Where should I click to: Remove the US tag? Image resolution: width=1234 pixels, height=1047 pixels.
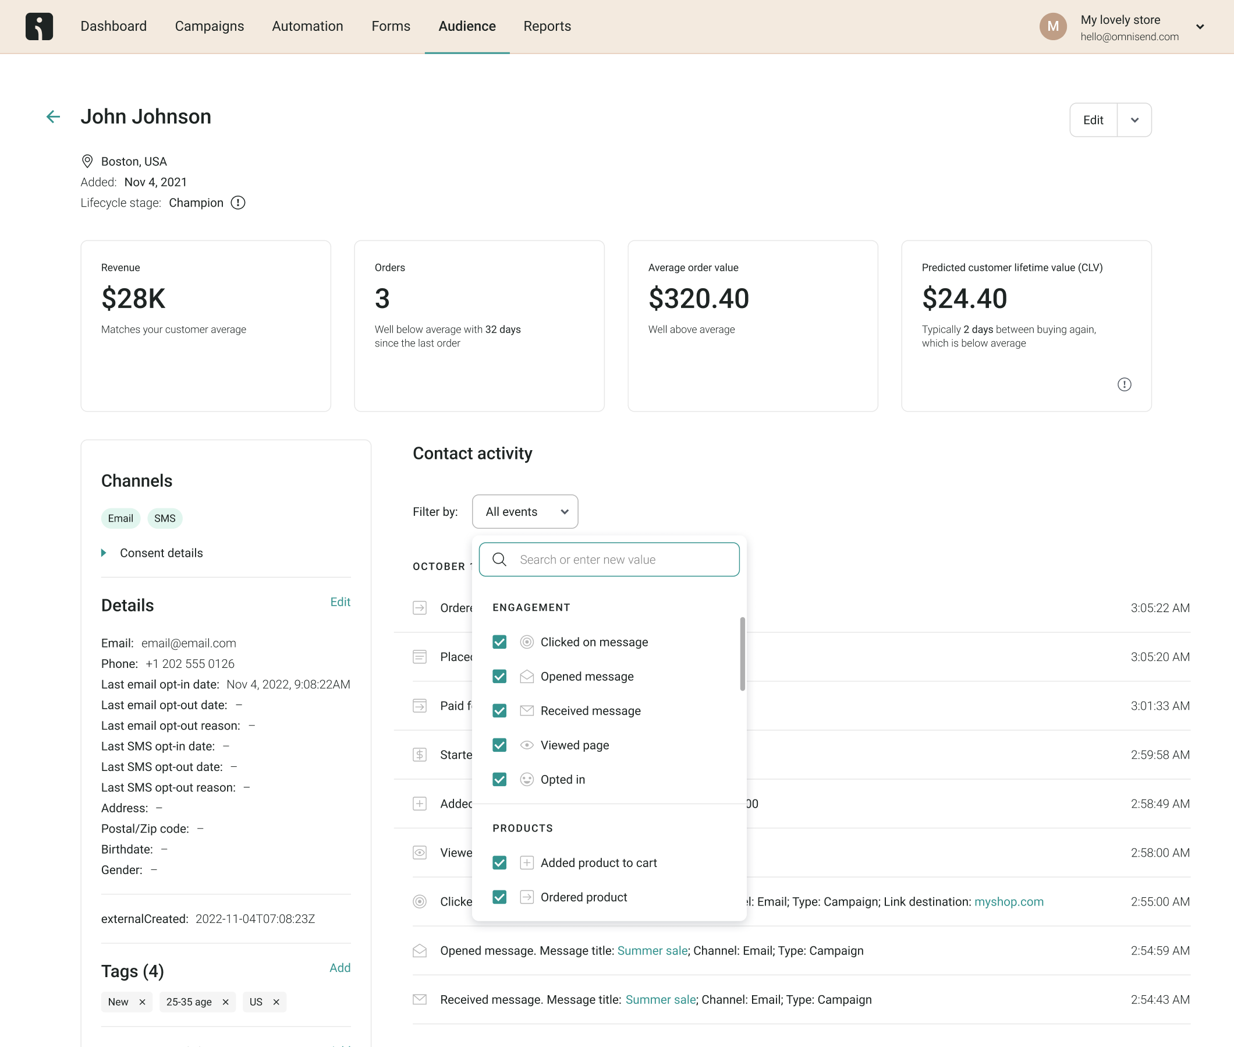tap(276, 1003)
